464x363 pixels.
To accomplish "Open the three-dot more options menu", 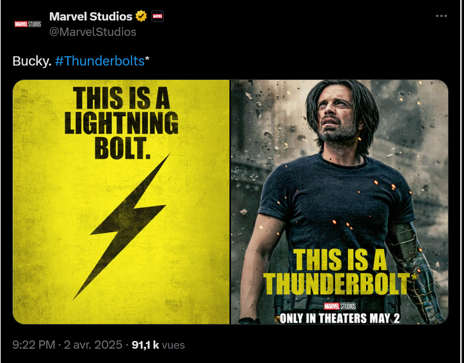I will point(441,16).
